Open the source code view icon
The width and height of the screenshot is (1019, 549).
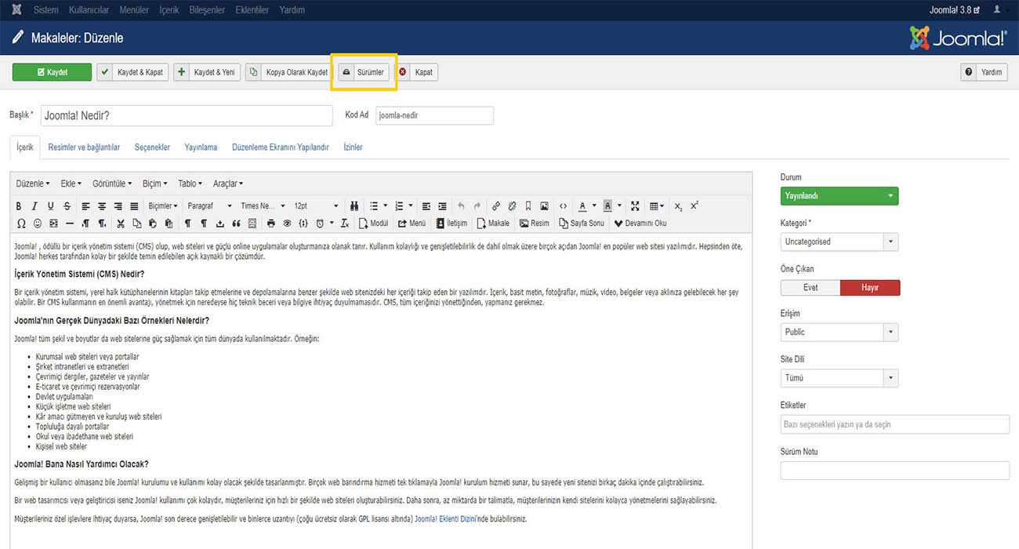click(x=563, y=206)
